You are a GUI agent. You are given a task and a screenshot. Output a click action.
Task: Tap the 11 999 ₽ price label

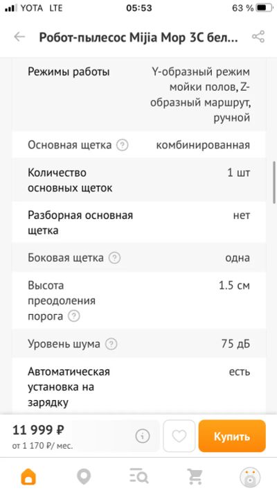[38, 430]
